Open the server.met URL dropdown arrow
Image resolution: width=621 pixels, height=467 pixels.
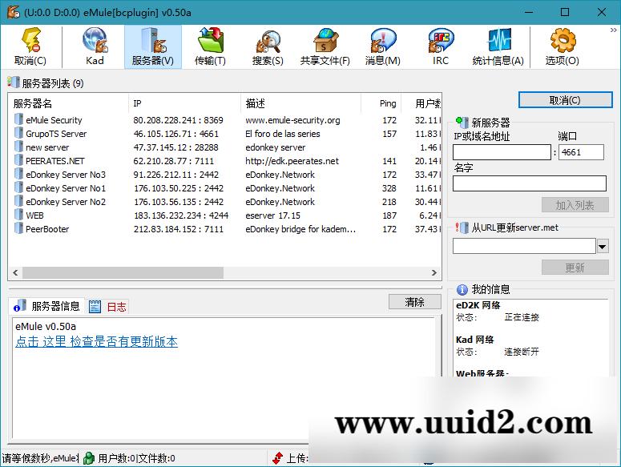602,246
